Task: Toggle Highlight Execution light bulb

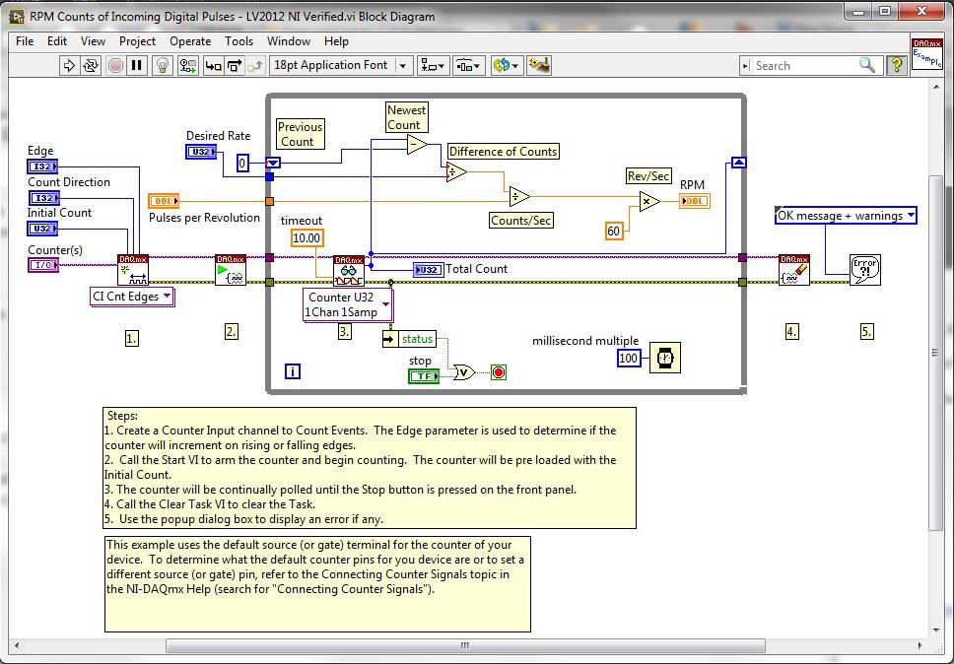Action: coord(164,66)
